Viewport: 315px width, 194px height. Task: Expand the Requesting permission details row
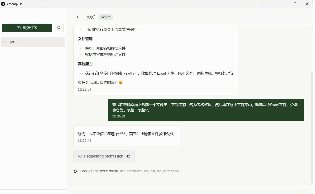pos(98,171)
